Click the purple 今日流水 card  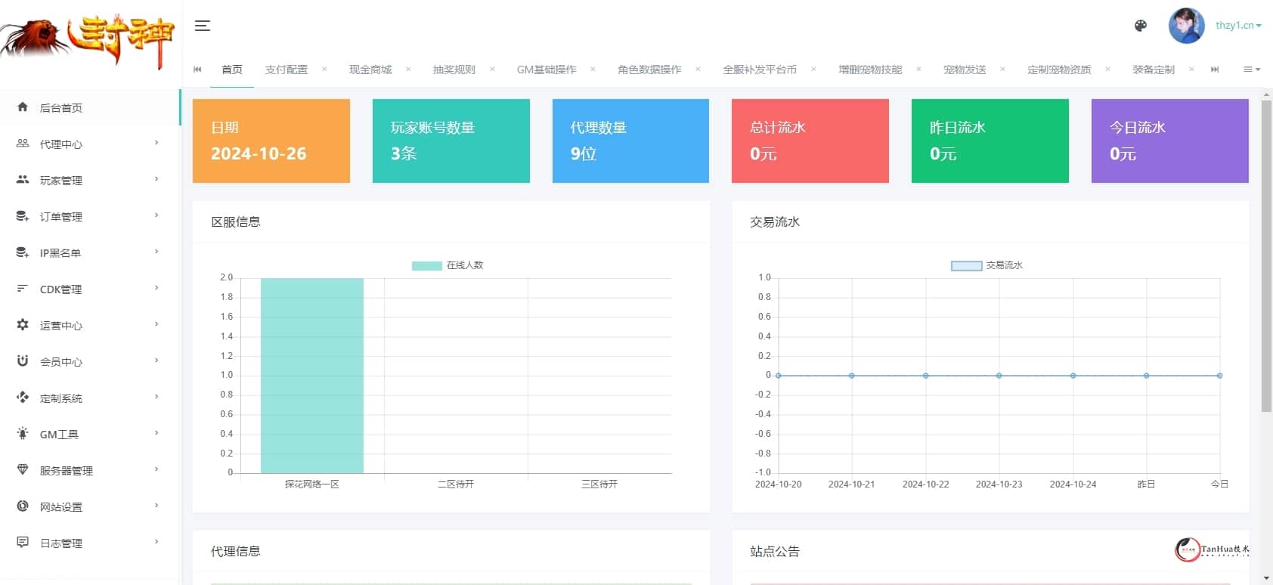click(x=1169, y=141)
